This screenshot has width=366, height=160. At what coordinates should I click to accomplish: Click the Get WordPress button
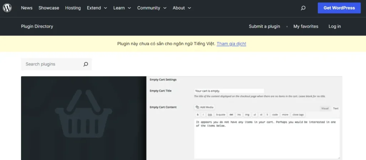(x=339, y=8)
